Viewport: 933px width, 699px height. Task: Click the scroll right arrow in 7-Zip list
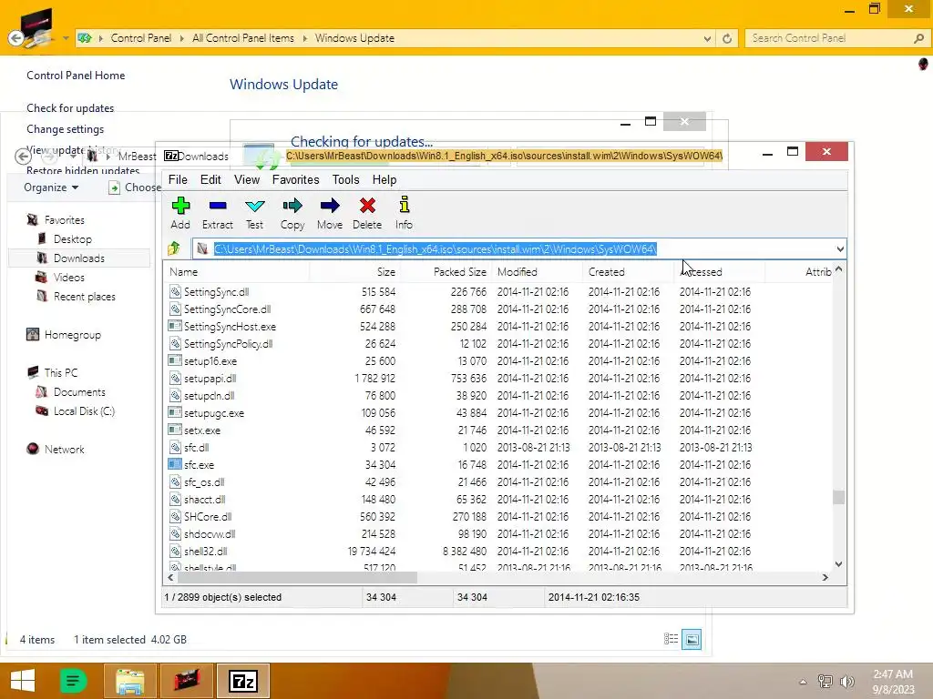[x=825, y=577]
